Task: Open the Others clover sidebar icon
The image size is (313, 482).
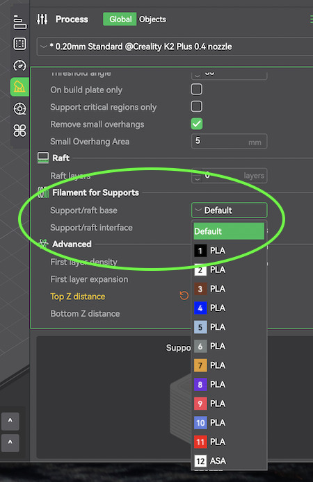Action: tap(19, 131)
